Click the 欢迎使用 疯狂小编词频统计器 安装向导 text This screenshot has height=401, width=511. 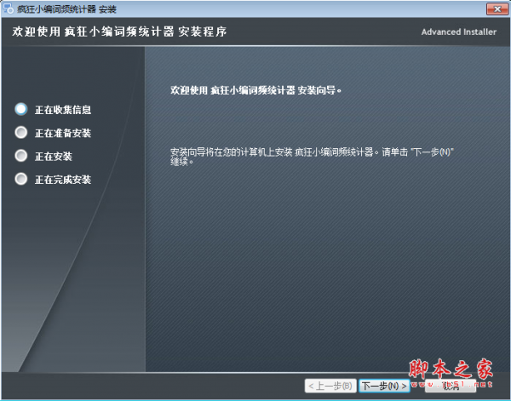pyautogui.click(x=255, y=90)
